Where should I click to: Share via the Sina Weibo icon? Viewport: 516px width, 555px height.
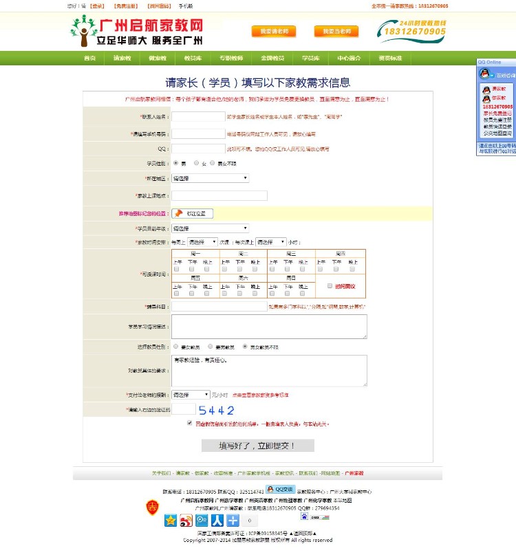[x=186, y=521]
